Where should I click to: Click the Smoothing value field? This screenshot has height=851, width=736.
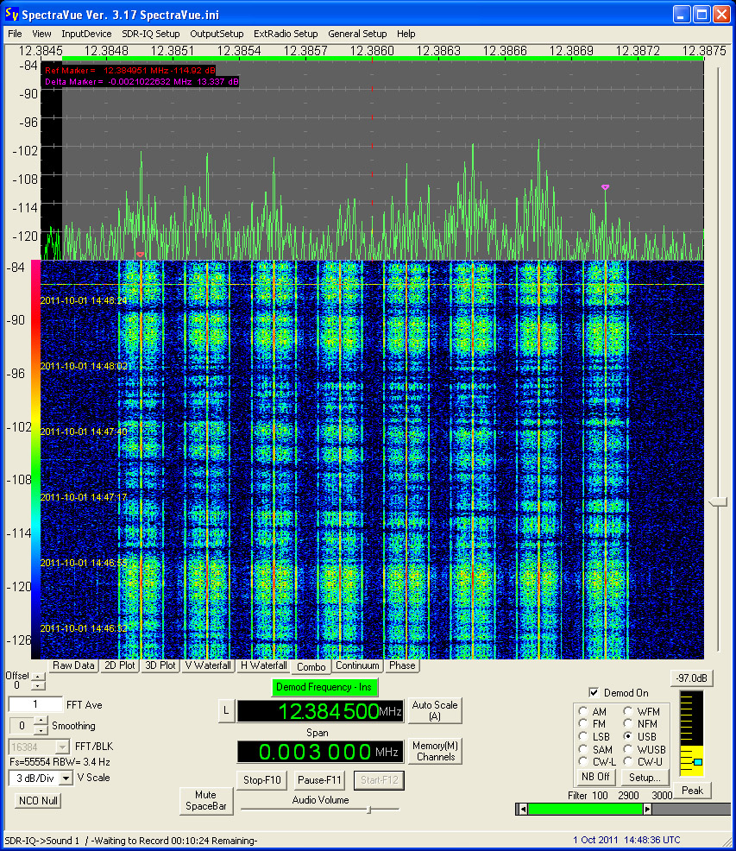click(x=22, y=726)
